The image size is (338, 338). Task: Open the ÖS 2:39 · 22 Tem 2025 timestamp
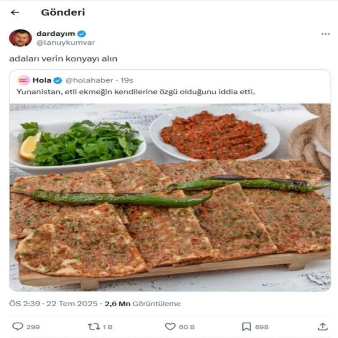pos(53,304)
